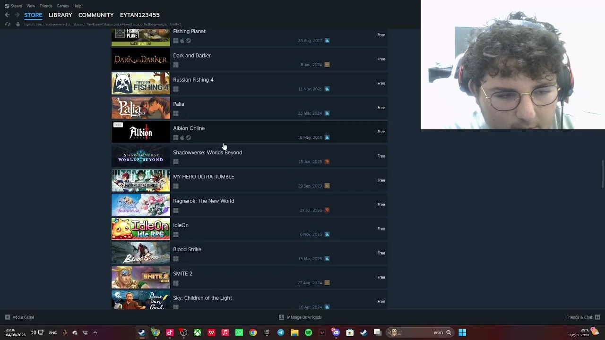The image size is (605, 340).
Task: Click the store page vertical scrollbar
Action: (603, 174)
